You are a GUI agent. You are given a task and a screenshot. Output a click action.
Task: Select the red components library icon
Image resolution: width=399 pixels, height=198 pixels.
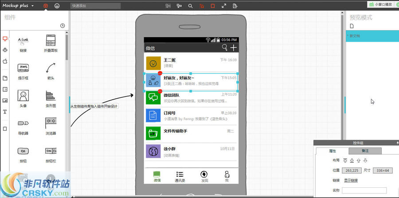click(x=46, y=6)
